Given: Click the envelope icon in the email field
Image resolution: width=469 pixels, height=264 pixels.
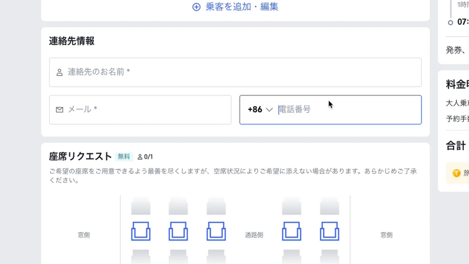Looking at the screenshot, I should [59, 110].
